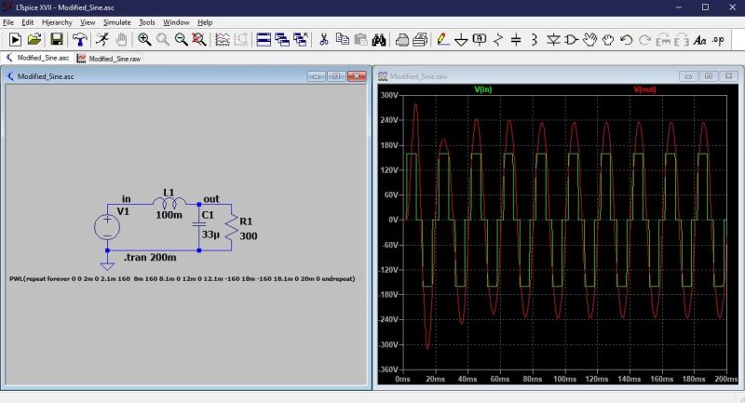This screenshot has width=745, height=403.
Task: Click the '300' resistor value
Action: coord(249,235)
